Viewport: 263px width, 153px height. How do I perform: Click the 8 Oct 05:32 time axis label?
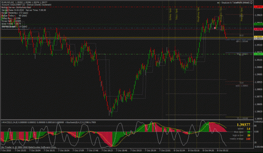tap(223, 150)
